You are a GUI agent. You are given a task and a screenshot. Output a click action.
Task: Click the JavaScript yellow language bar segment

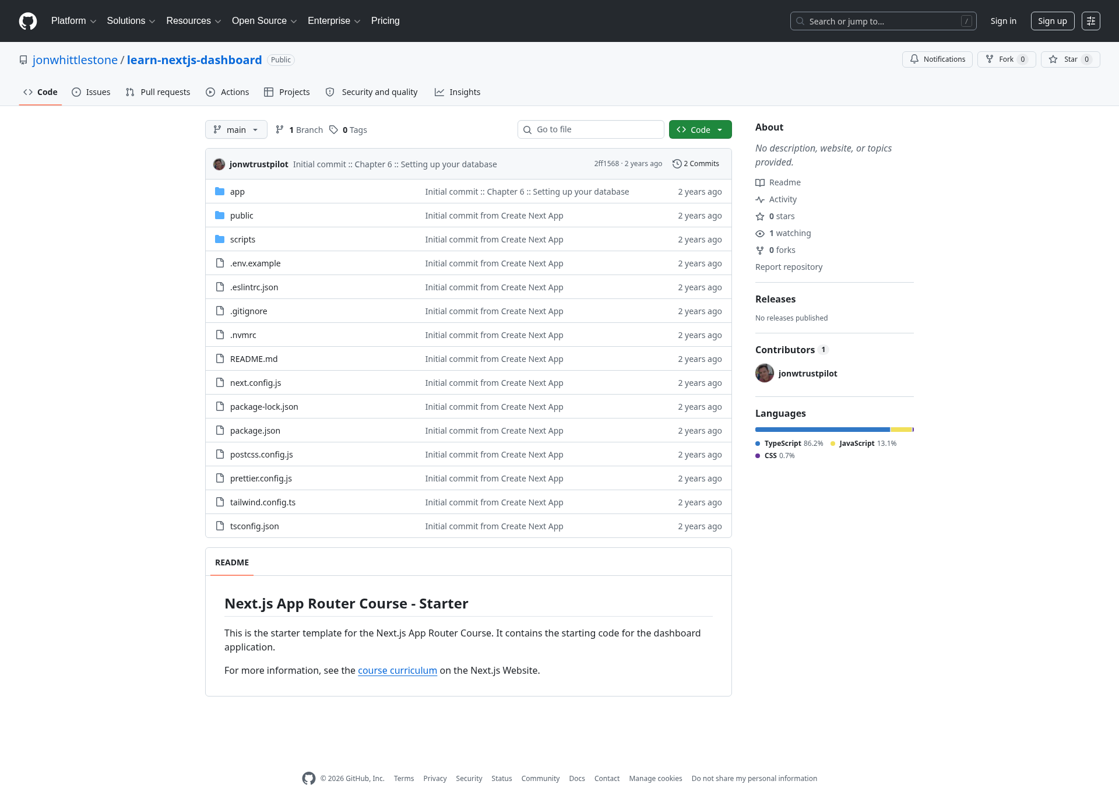coord(901,430)
